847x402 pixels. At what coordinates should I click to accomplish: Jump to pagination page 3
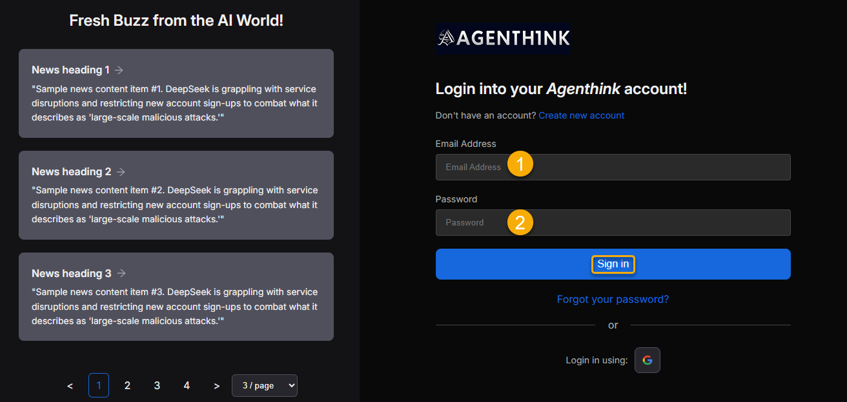157,385
